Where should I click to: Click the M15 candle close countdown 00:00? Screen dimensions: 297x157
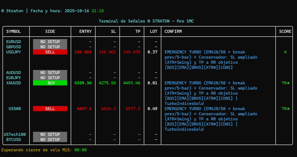click(80, 150)
